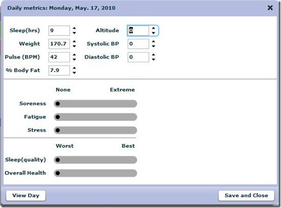
Task: Click the Worst label above the sliders
Action: (x=64, y=146)
